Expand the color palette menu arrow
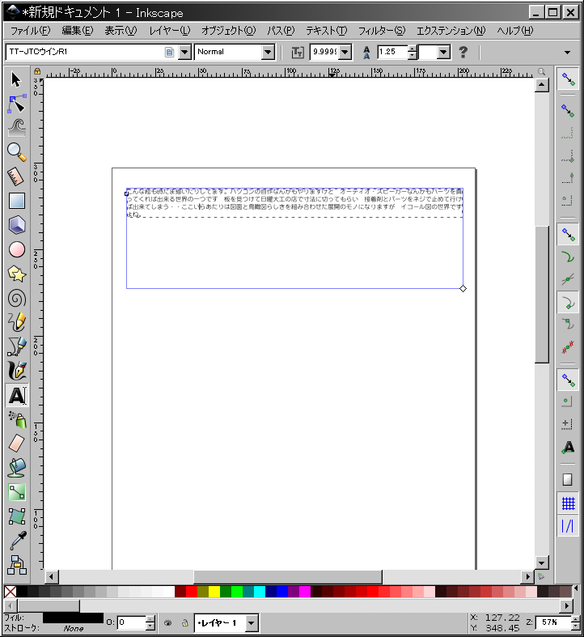This screenshot has height=637, width=584. click(575, 588)
